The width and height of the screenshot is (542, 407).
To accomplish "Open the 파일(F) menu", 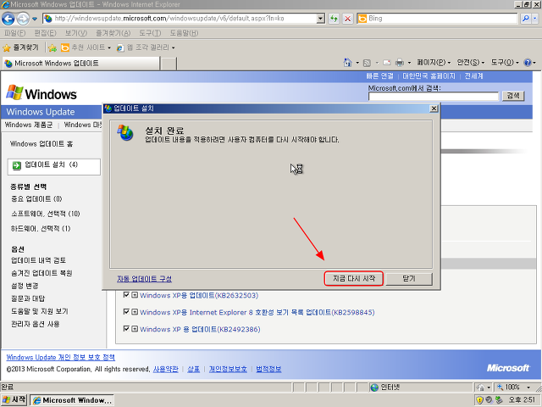I will (x=14, y=33).
